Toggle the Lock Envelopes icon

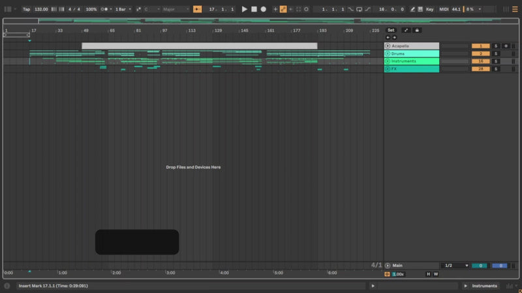418,30
